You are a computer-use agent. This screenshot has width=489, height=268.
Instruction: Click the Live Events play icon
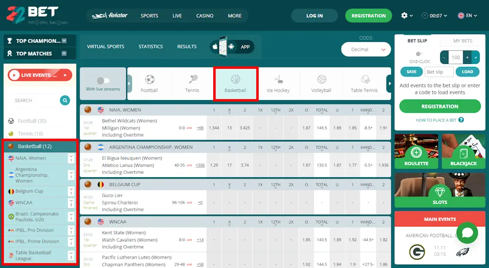pyautogui.click(x=14, y=75)
